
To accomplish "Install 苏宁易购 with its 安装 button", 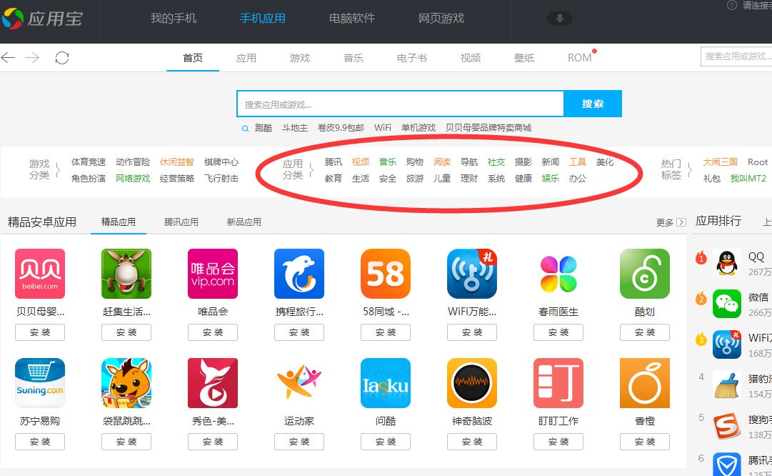I will click(40, 442).
